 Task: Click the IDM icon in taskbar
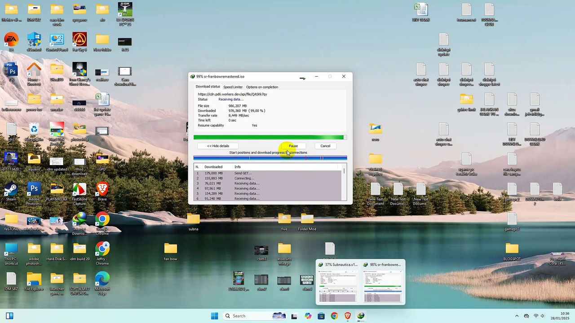[x=361, y=316]
